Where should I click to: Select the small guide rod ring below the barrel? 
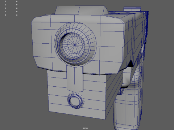(76, 101)
